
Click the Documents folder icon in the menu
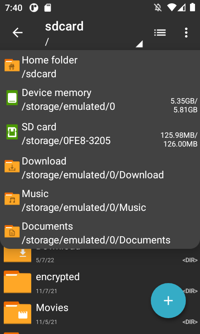pos(12,231)
